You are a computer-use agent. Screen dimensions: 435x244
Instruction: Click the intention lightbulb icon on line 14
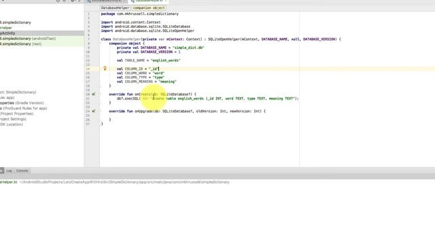click(105, 68)
